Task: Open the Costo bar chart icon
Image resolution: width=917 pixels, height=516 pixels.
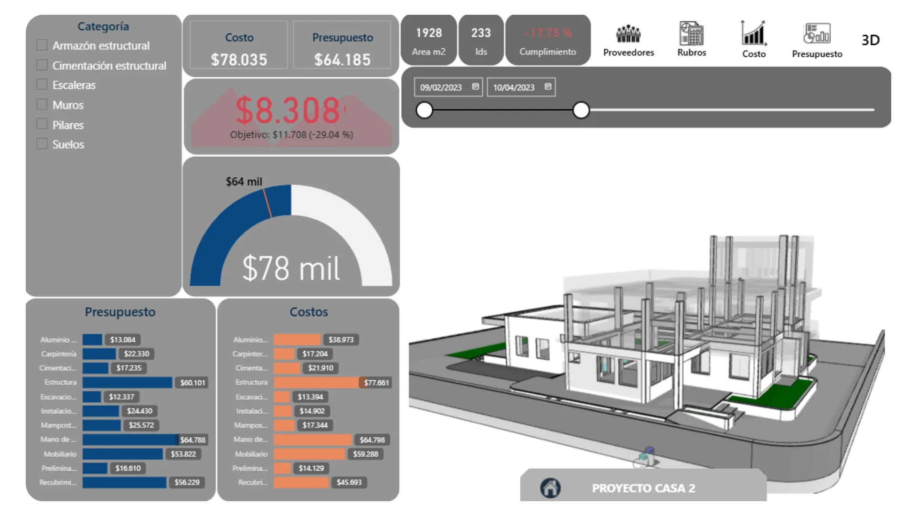Action: [753, 33]
